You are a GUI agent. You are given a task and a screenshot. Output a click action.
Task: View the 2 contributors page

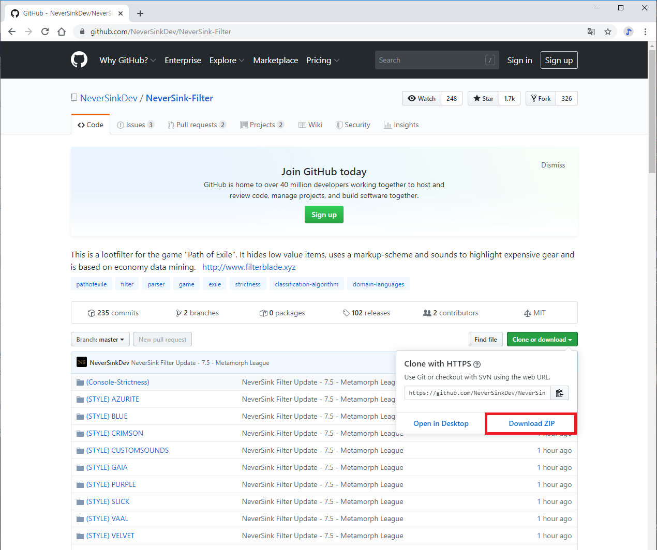click(451, 313)
